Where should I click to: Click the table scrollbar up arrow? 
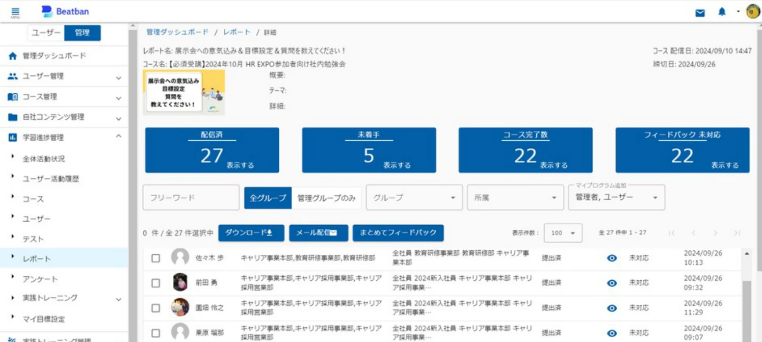[747, 253]
